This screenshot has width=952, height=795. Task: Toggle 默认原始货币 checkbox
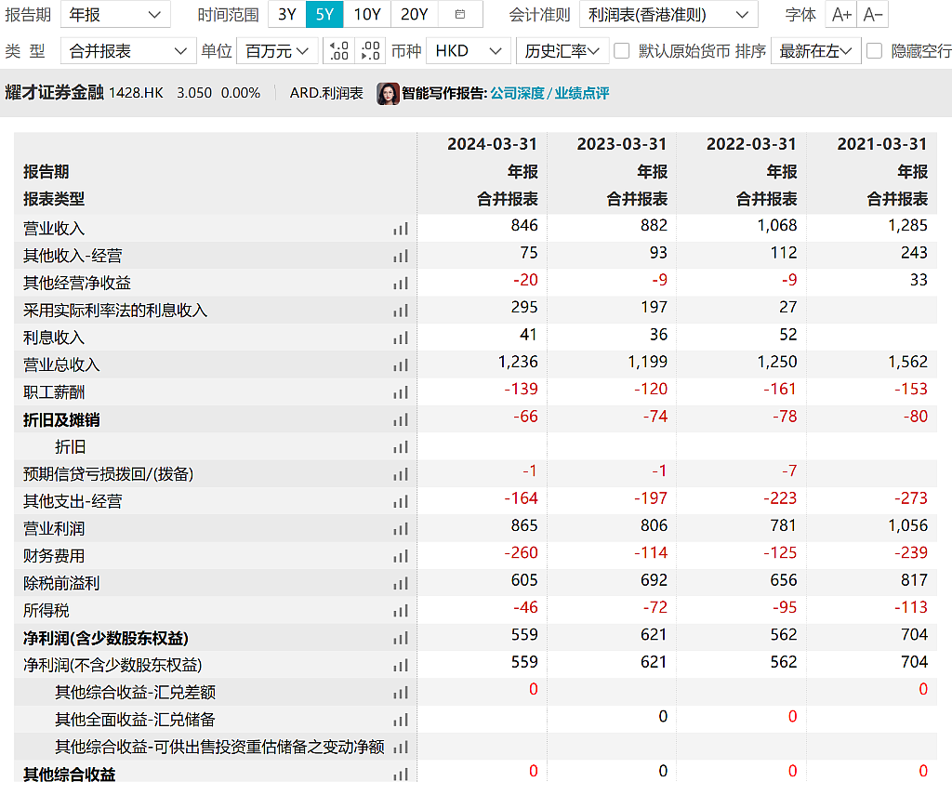(621, 51)
